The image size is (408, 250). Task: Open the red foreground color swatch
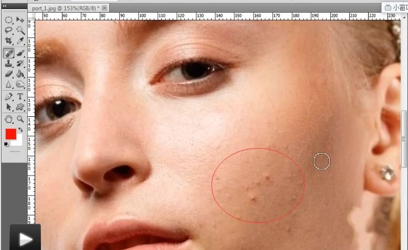tap(11, 134)
